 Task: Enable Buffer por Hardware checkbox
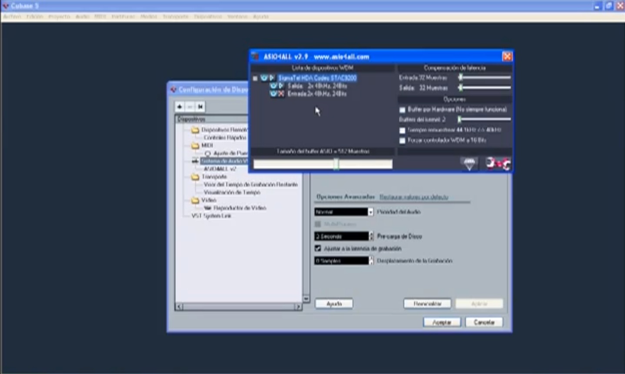pyautogui.click(x=402, y=110)
